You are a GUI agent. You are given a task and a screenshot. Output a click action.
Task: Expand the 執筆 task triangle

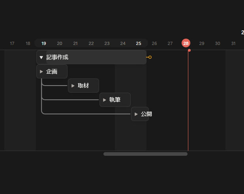[x=105, y=100]
